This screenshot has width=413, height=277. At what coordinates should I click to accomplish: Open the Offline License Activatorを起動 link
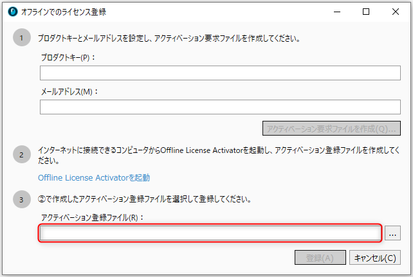(94, 178)
